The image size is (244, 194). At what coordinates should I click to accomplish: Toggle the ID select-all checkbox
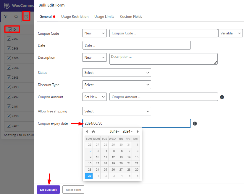pyautogui.click(x=10, y=29)
